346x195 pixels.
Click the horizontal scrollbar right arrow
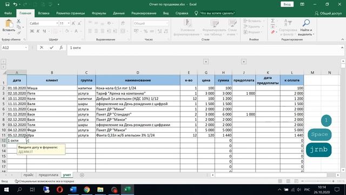pyautogui.click(x=338, y=175)
